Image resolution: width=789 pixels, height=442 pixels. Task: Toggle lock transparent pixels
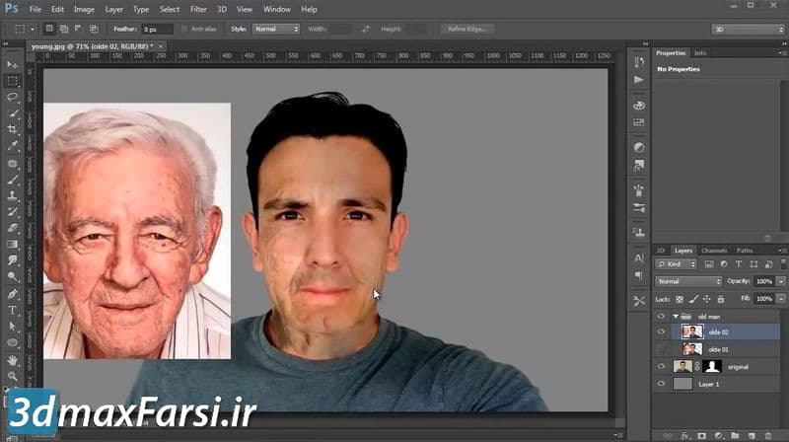tap(680, 299)
